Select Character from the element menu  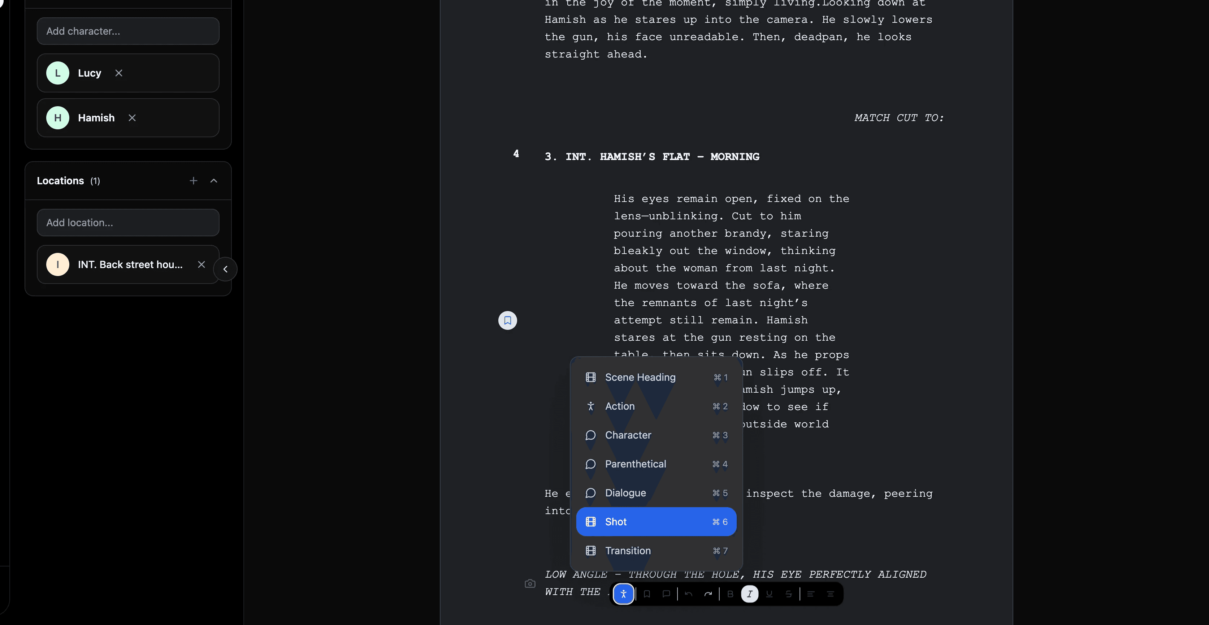coord(656,435)
